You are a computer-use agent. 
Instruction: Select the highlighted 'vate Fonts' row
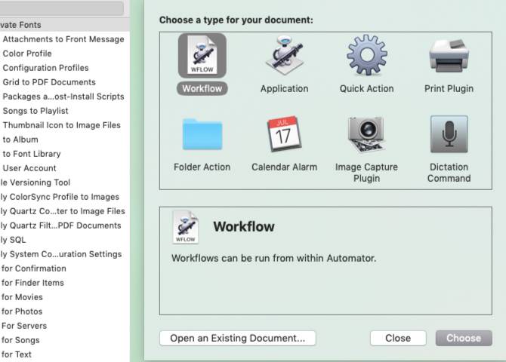pos(64,25)
